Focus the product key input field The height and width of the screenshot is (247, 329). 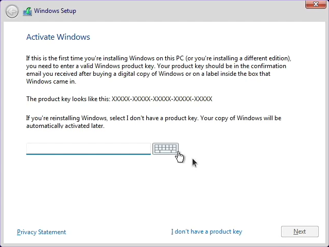coord(88,149)
